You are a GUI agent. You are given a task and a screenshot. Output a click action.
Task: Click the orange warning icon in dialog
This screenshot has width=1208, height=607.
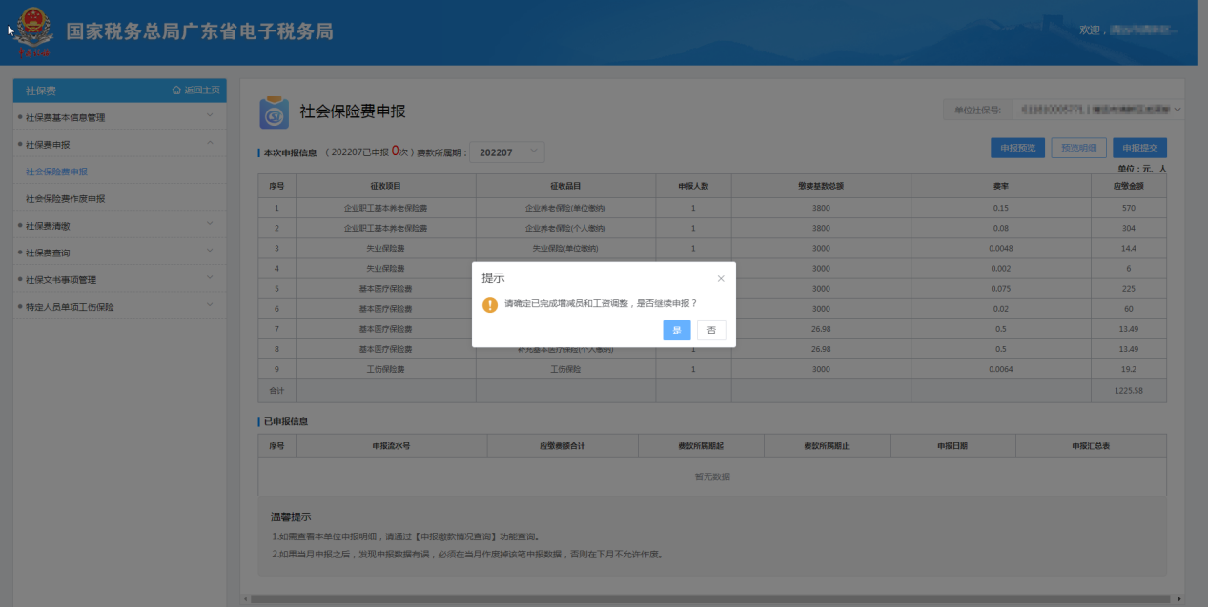[490, 304]
